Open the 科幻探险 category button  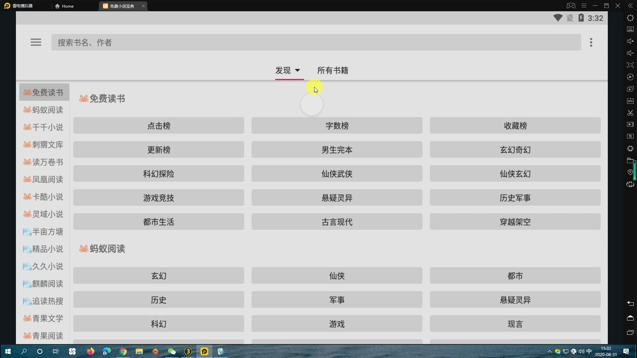[x=159, y=174]
